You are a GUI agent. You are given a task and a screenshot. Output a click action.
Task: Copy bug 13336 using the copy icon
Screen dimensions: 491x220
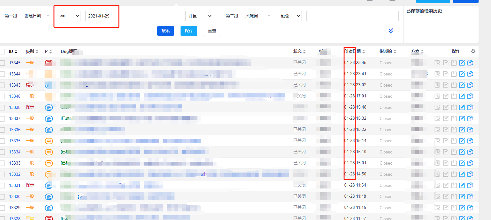pyautogui.click(x=470, y=130)
